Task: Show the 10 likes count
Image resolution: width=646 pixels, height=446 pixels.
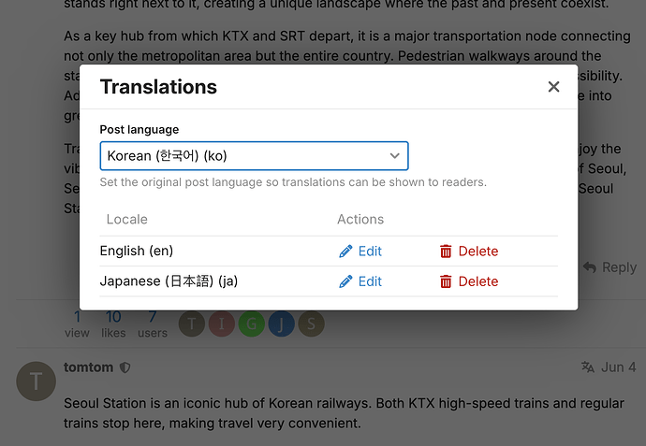Action: point(113,324)
